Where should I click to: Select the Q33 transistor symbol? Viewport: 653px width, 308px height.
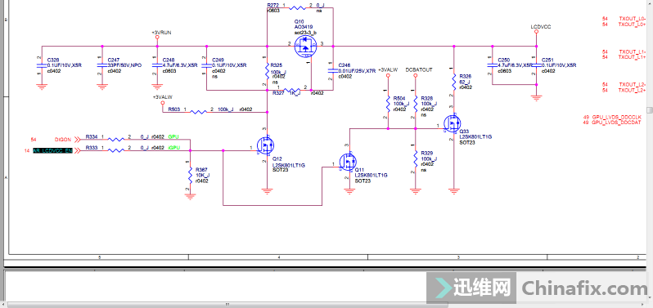453,124
